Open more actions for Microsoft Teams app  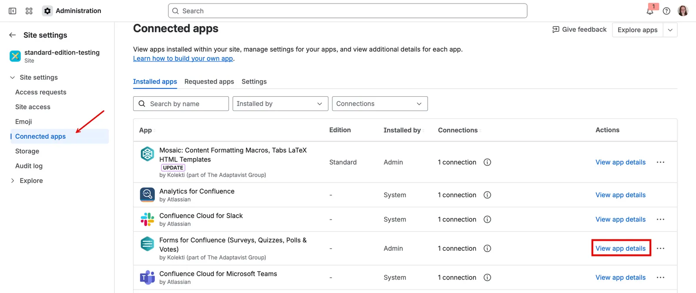[660, 277]
